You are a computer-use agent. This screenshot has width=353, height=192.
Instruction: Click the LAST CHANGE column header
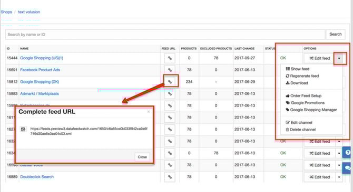click(x=244, y=49)
